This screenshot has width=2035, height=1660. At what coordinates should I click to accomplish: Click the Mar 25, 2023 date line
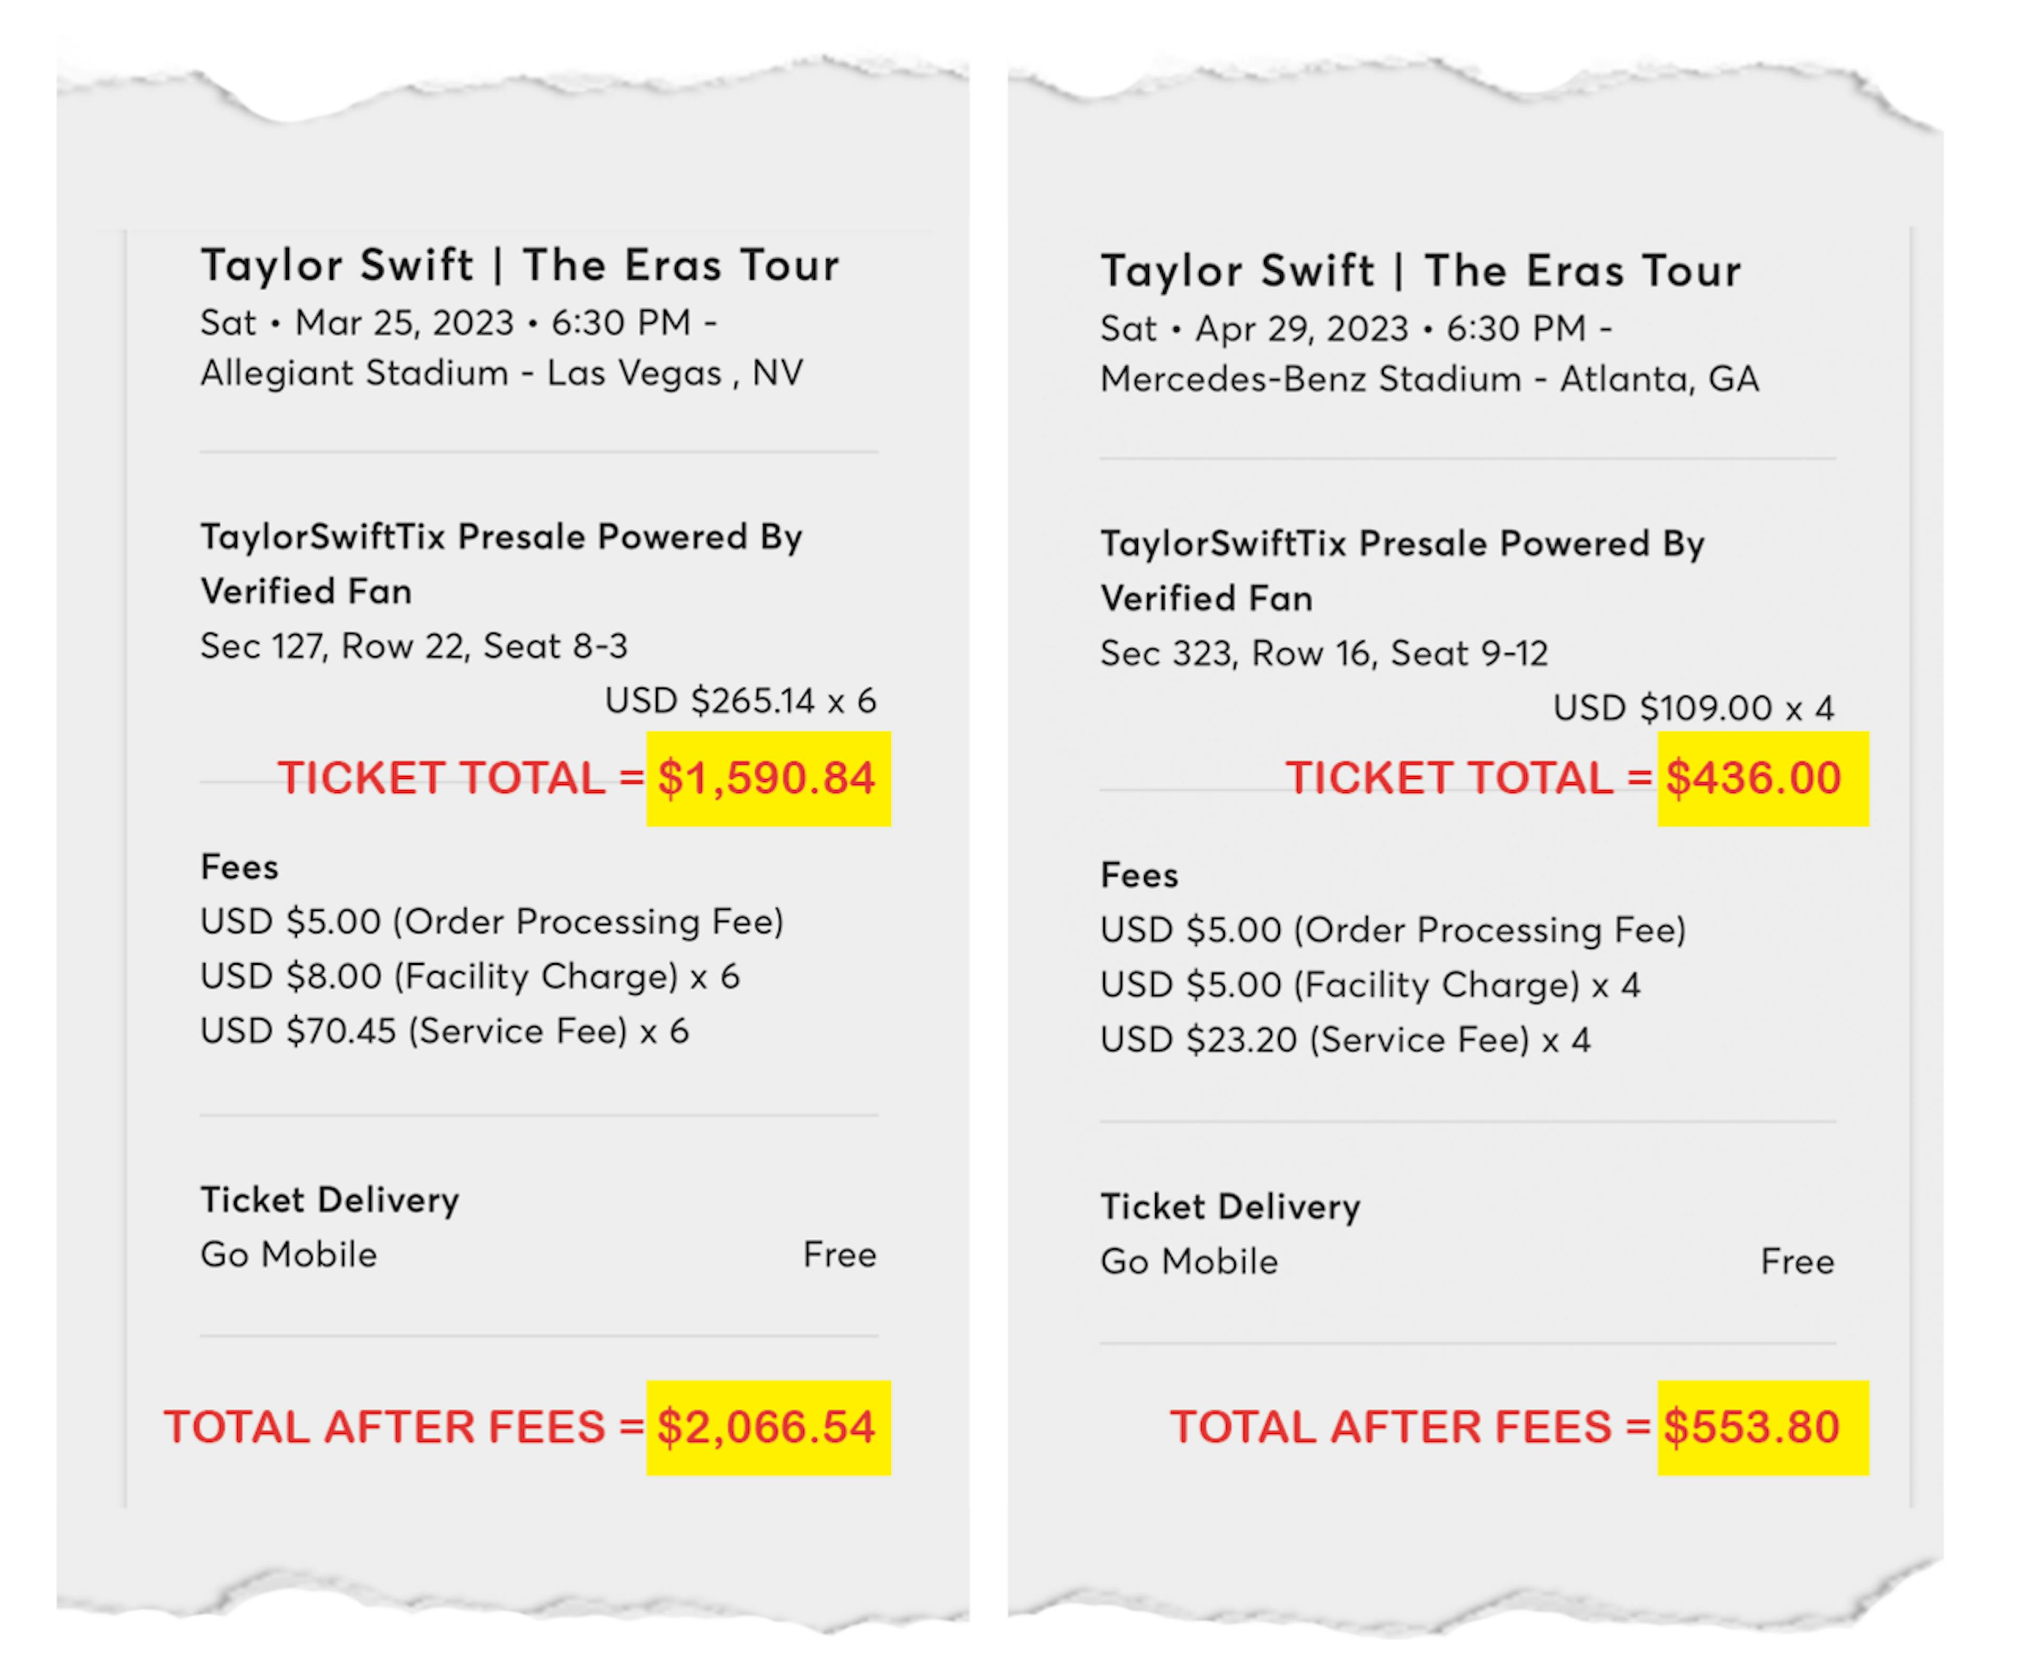pos(459,323)
